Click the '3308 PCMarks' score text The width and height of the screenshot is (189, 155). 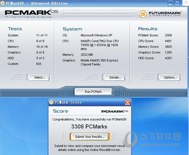point(89,127)
